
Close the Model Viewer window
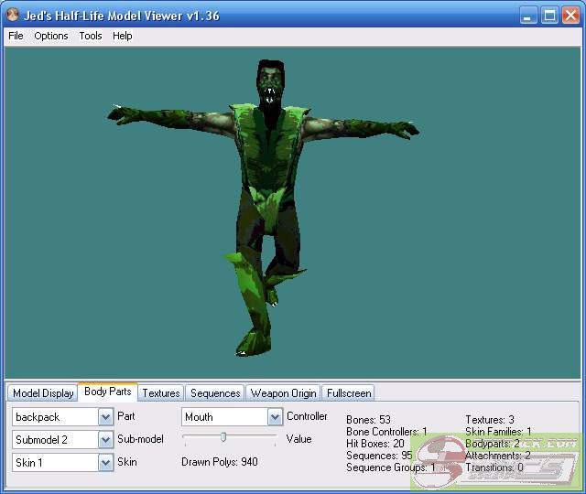point(570,16)
